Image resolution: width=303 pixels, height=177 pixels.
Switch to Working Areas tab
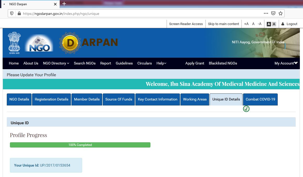(195, 99)
